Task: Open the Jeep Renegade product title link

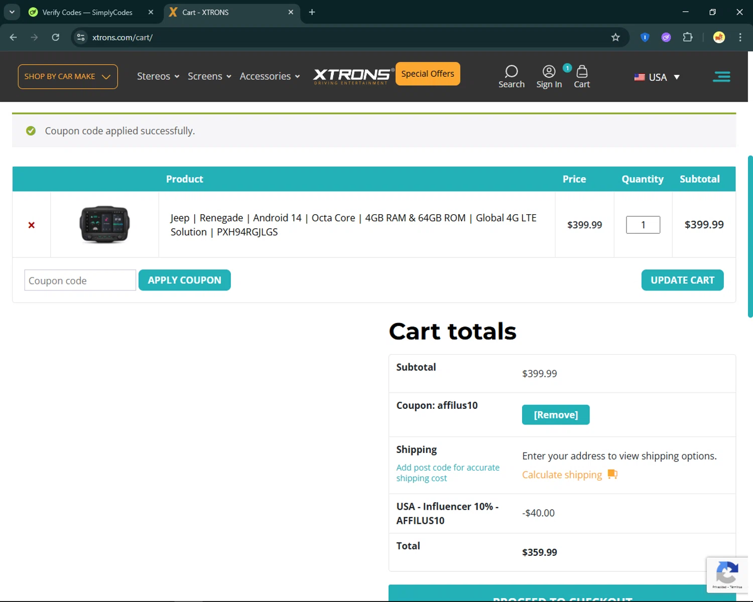Action: (353, 225)
